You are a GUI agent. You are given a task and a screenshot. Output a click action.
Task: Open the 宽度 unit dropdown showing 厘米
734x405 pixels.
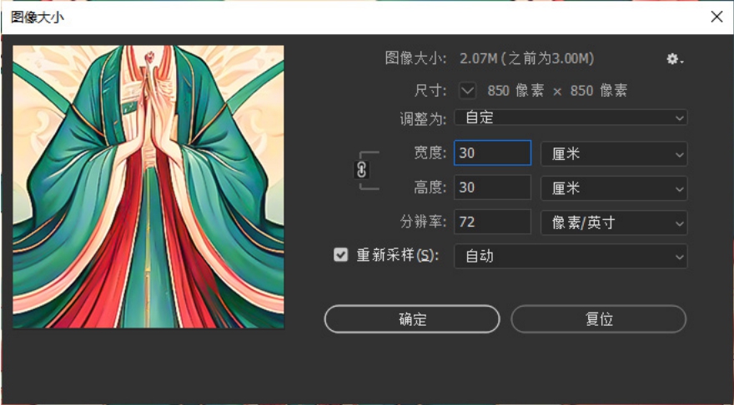[614, 153]
